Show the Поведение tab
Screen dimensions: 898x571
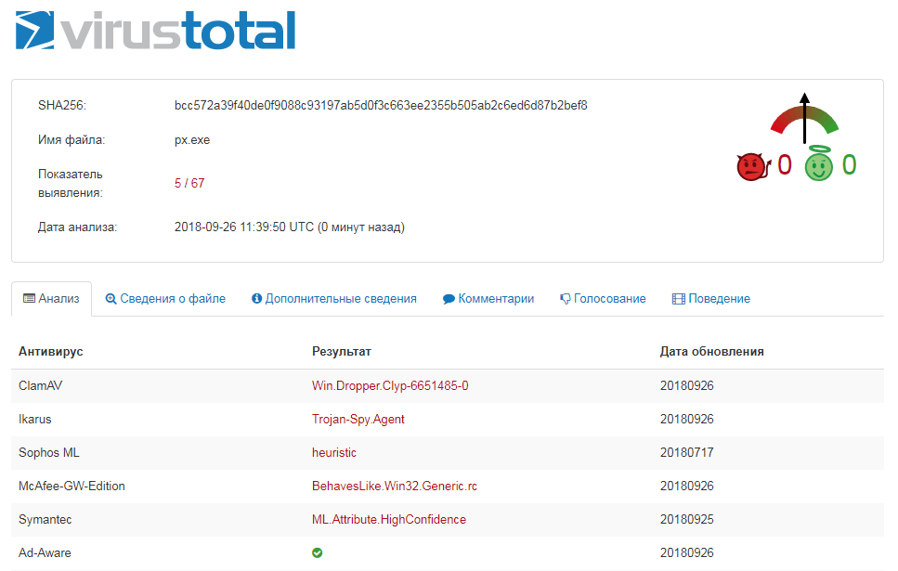(711, 298)
